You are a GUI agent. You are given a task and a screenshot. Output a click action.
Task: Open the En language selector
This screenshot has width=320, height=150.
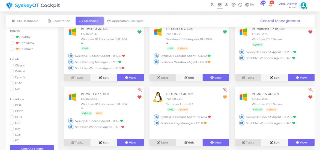(249, 5)
